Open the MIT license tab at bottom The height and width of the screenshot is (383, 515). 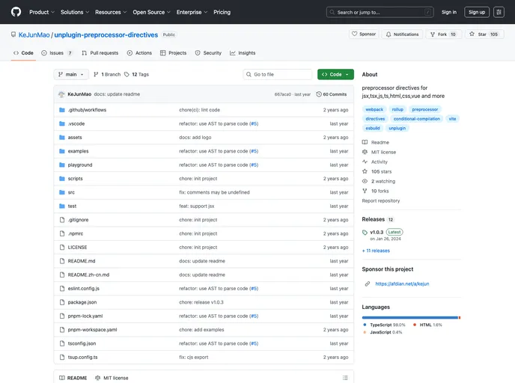point(112,378)
